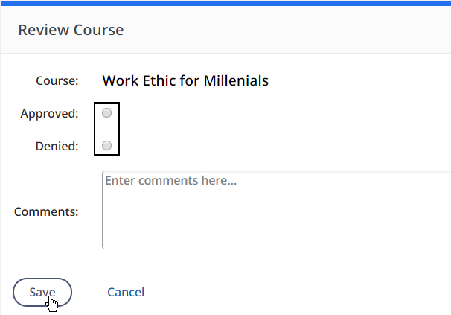Image resolution: width=451 pixels, height=315 pixels.
Task: Mark the course as approved
Action: coord(107,113)
